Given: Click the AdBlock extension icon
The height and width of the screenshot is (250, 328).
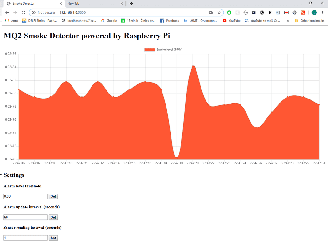Looking at the screenshot, I should 229,12.
